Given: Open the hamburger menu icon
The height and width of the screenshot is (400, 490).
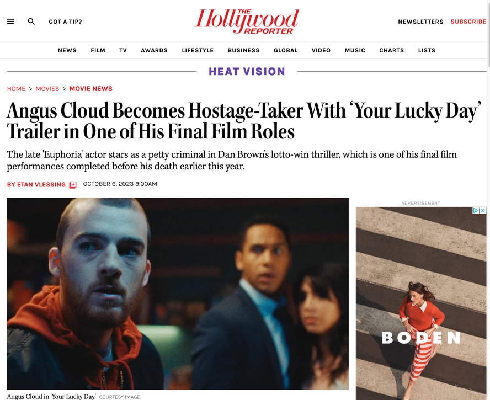Looking at the screenshot, I should 10,22.
